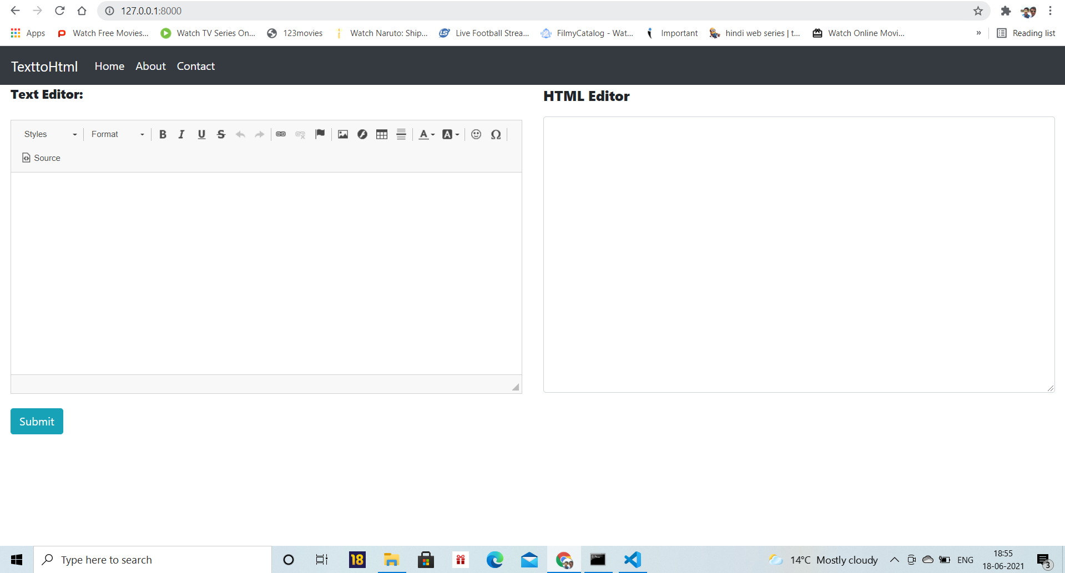The image size is (1065, 573).
Task: Toggle Underline formatting in editor toolbar
Action: pos(201,134)
